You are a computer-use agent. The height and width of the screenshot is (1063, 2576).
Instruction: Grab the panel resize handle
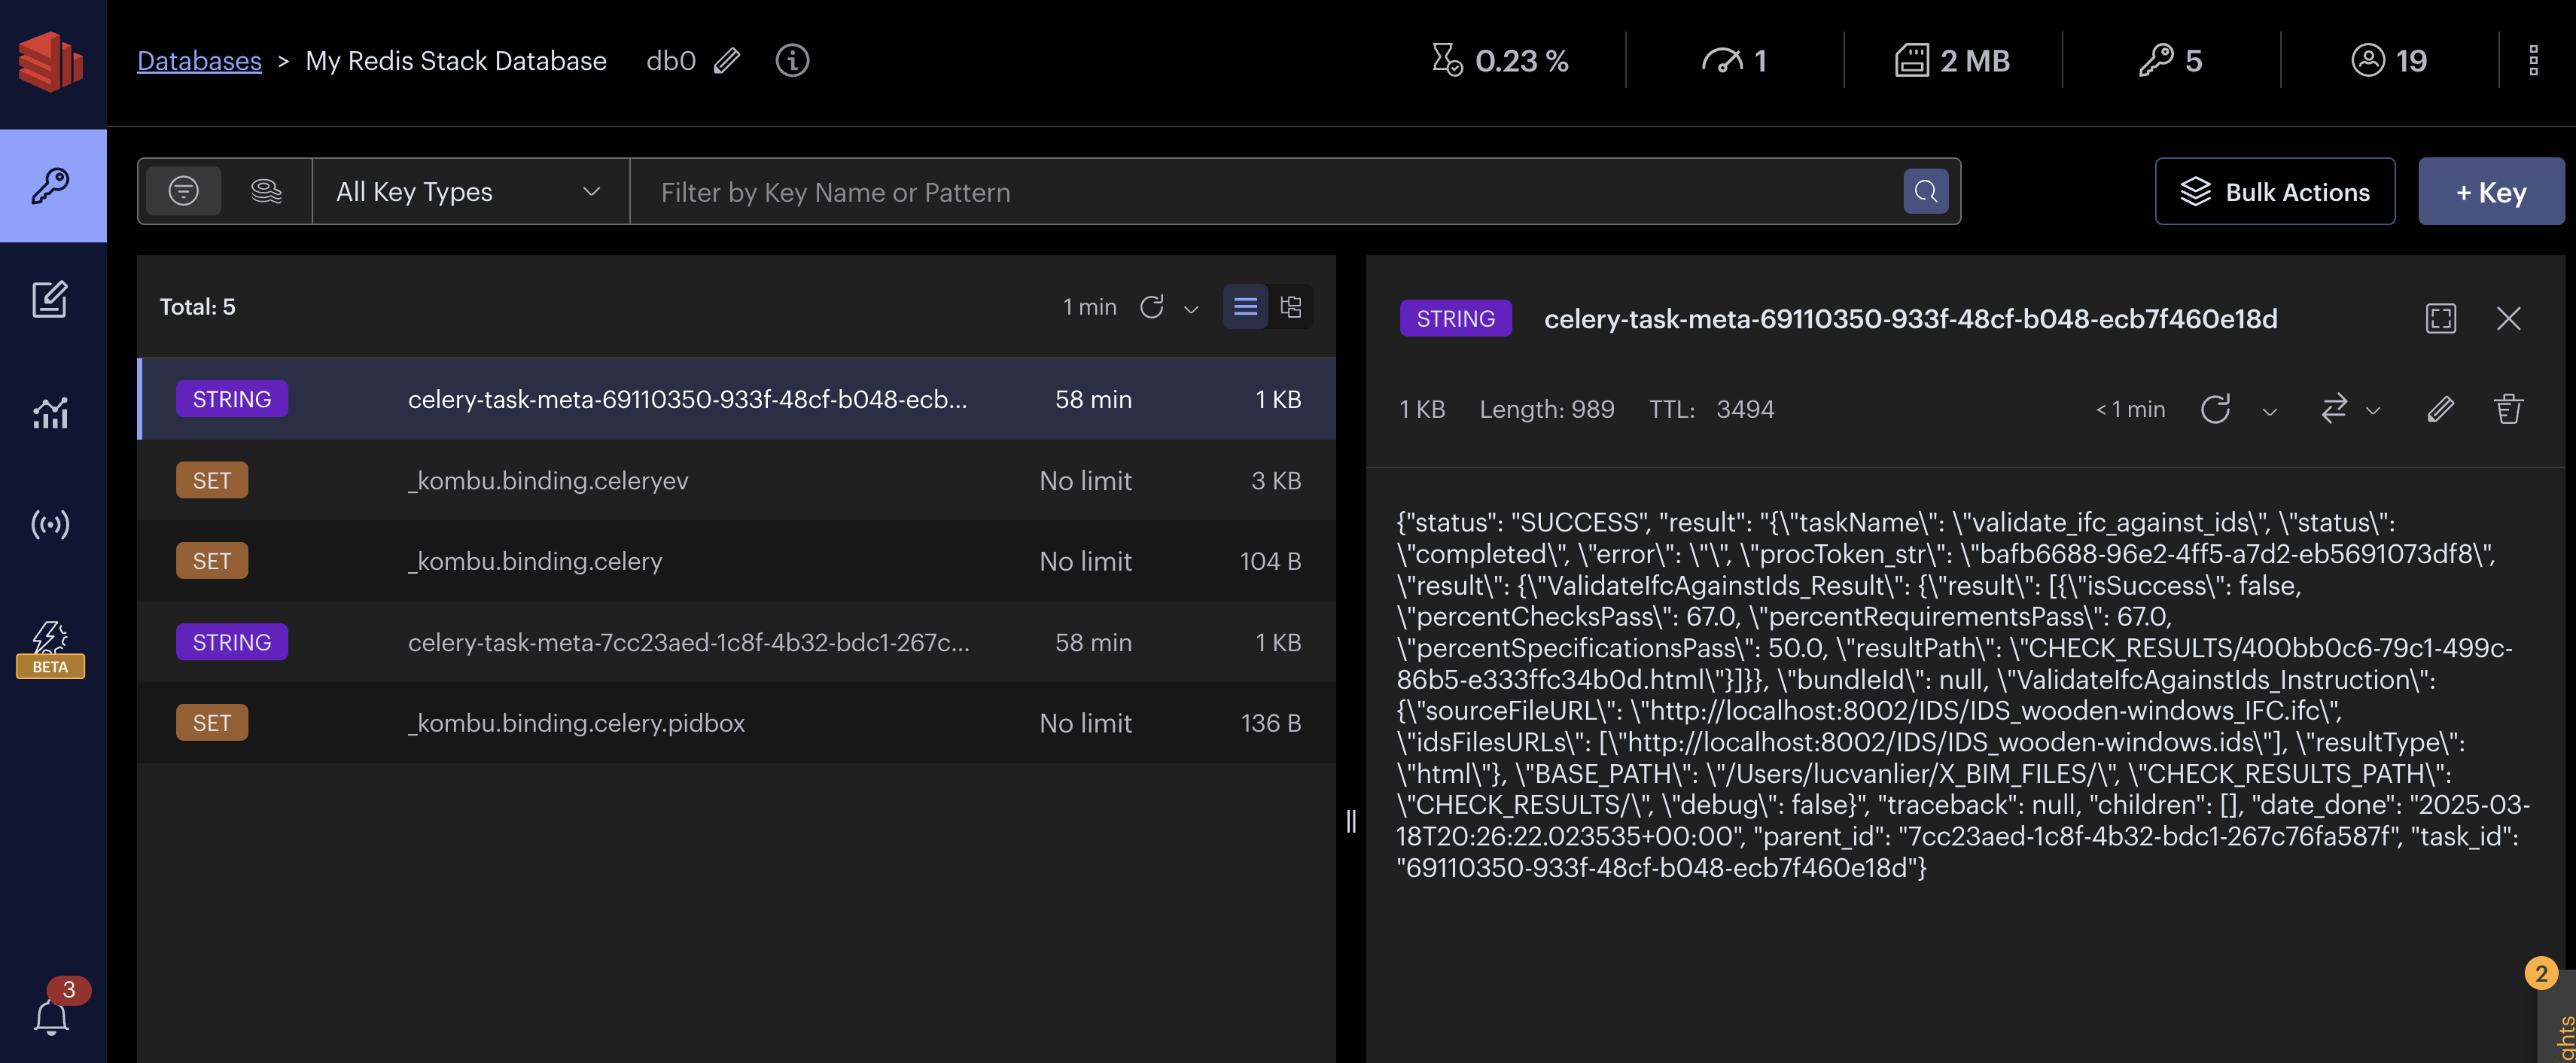click(1351, 821)
